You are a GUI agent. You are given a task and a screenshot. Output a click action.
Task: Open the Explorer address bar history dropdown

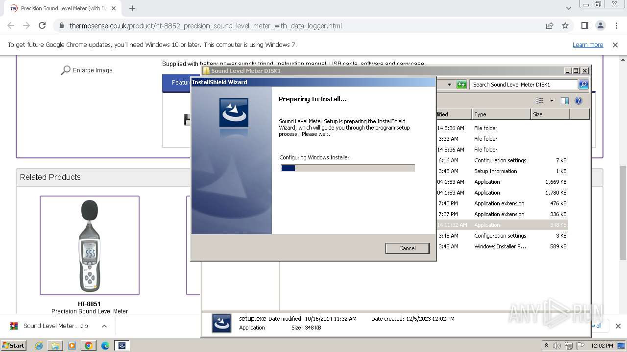pos(449,85)
